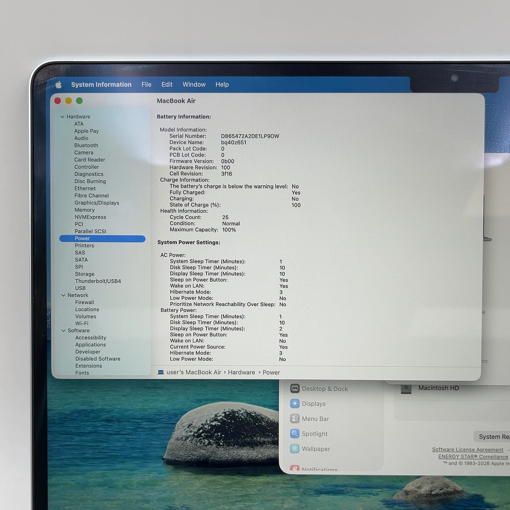
Task: Click the Displays icon in System Settings
Action: point(295,403)
